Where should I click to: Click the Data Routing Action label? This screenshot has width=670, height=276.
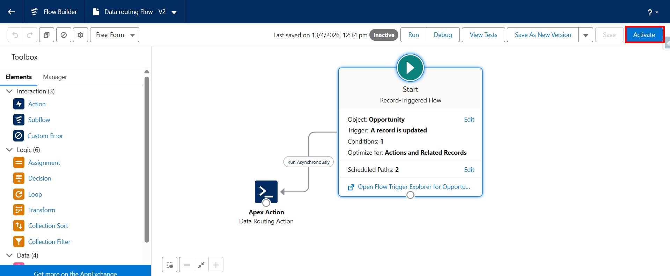[x=266, y=221]
